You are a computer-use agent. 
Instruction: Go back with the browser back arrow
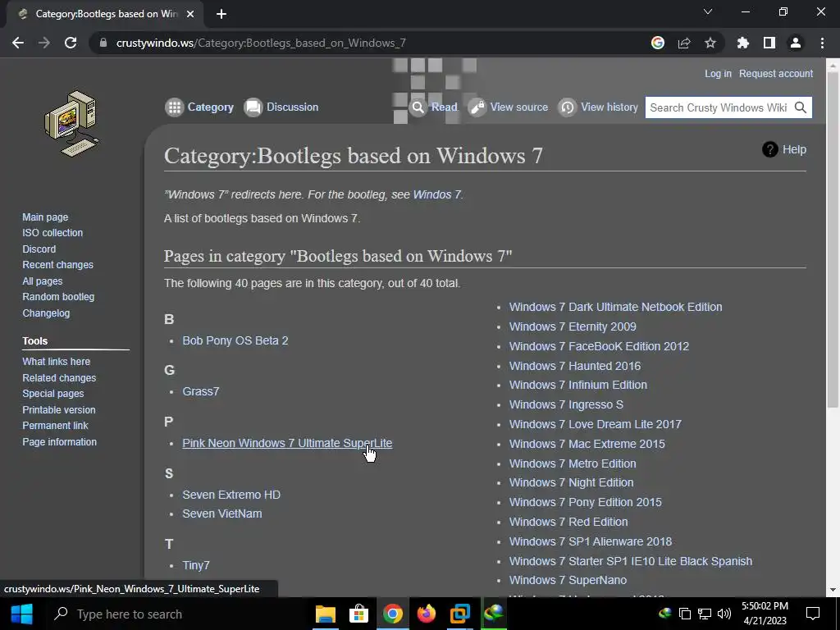click(18, 43)
